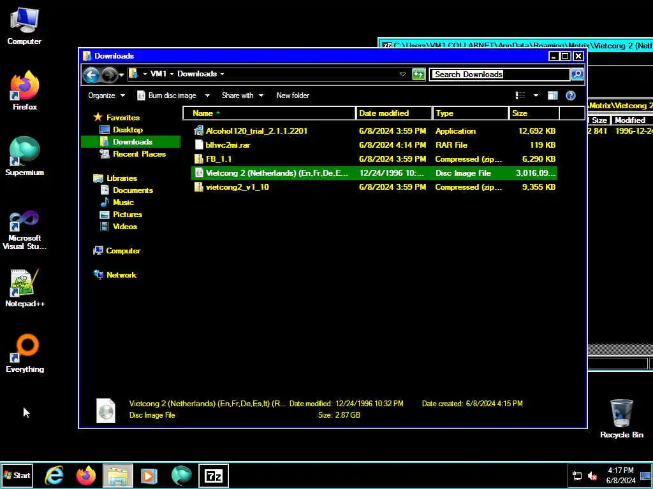Select the Alcohol120_trial_2.1.1.2201 file name
This screenshot has width=653, height=489.
click(256, 131)
